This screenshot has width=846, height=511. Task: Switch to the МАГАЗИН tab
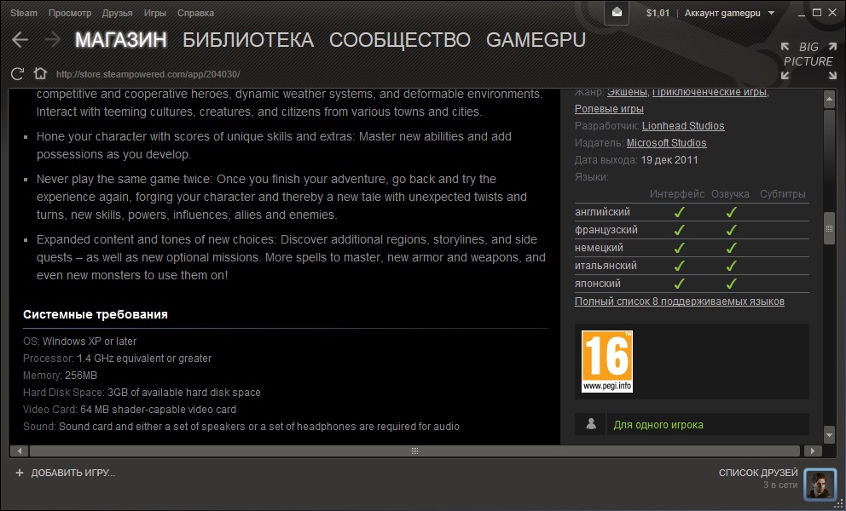coord(121,40)
